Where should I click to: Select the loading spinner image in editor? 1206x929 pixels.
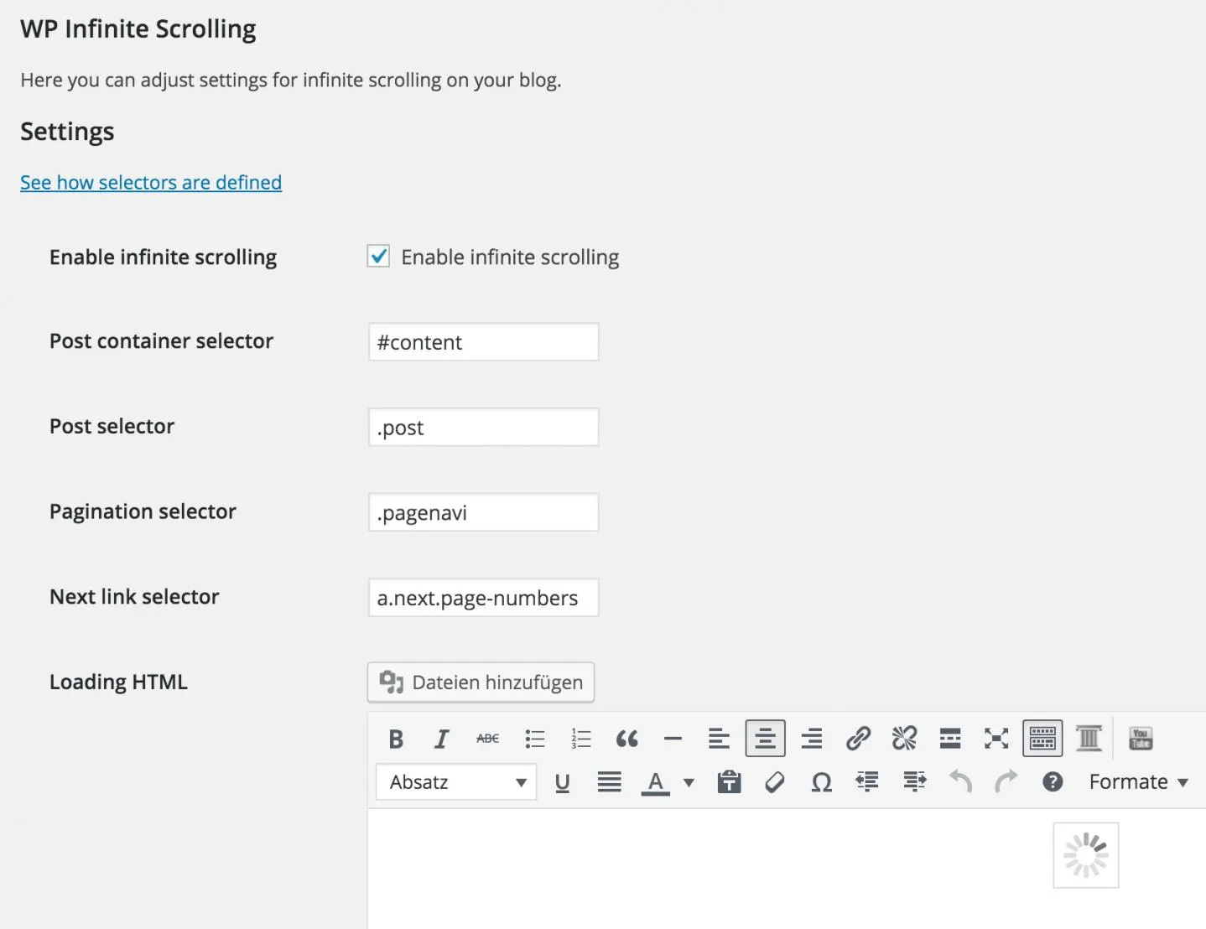click(1086, 855)
